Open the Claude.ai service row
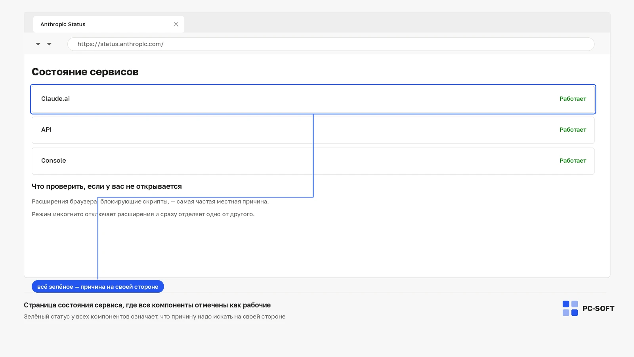634x357 pixels. [313, 99]
